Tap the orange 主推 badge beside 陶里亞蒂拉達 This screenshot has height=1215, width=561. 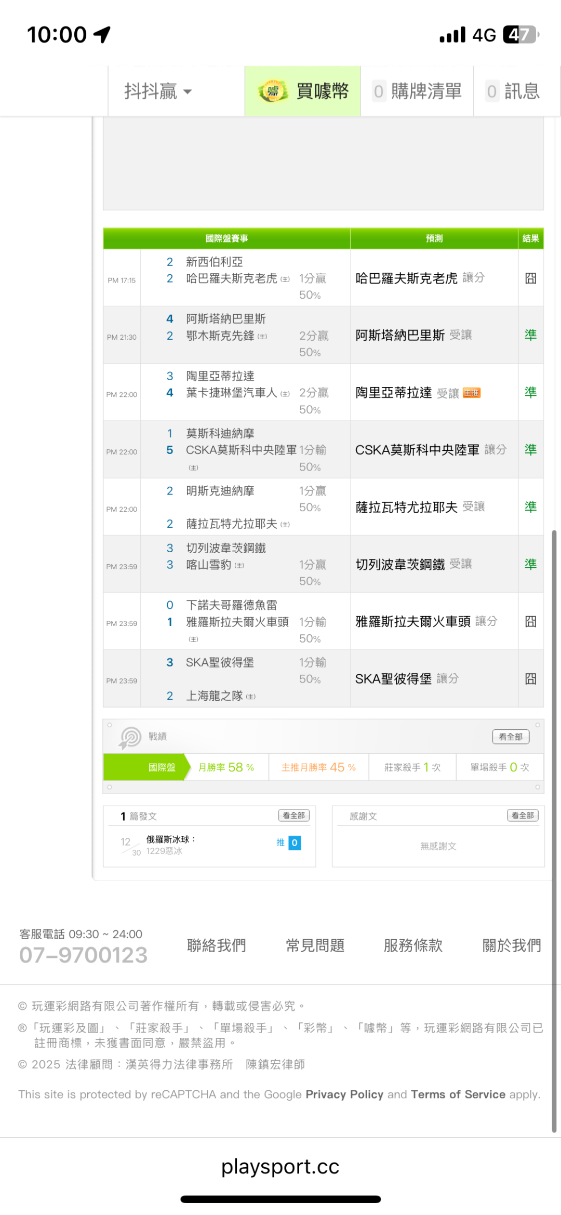[472, 393]
